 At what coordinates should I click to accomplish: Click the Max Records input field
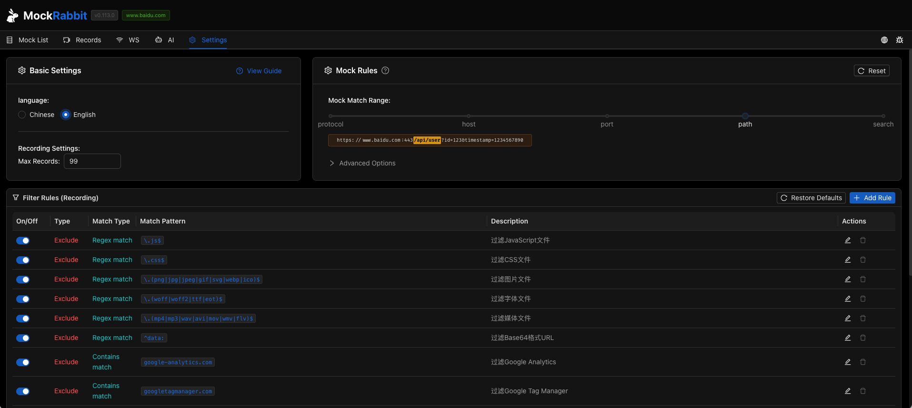92,161
